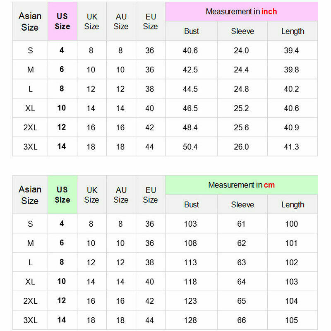
Task: Click UK Size header in cm table
Action: 91,195
